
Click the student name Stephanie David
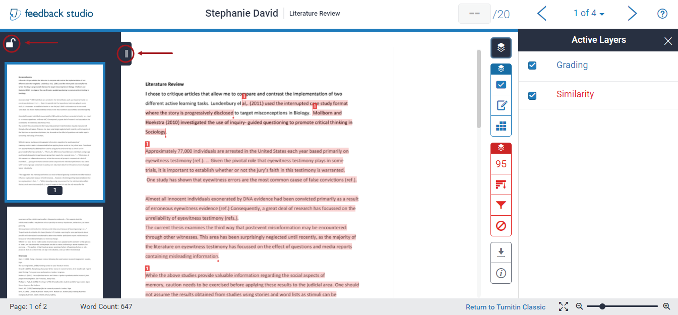(x=241, y=14)
